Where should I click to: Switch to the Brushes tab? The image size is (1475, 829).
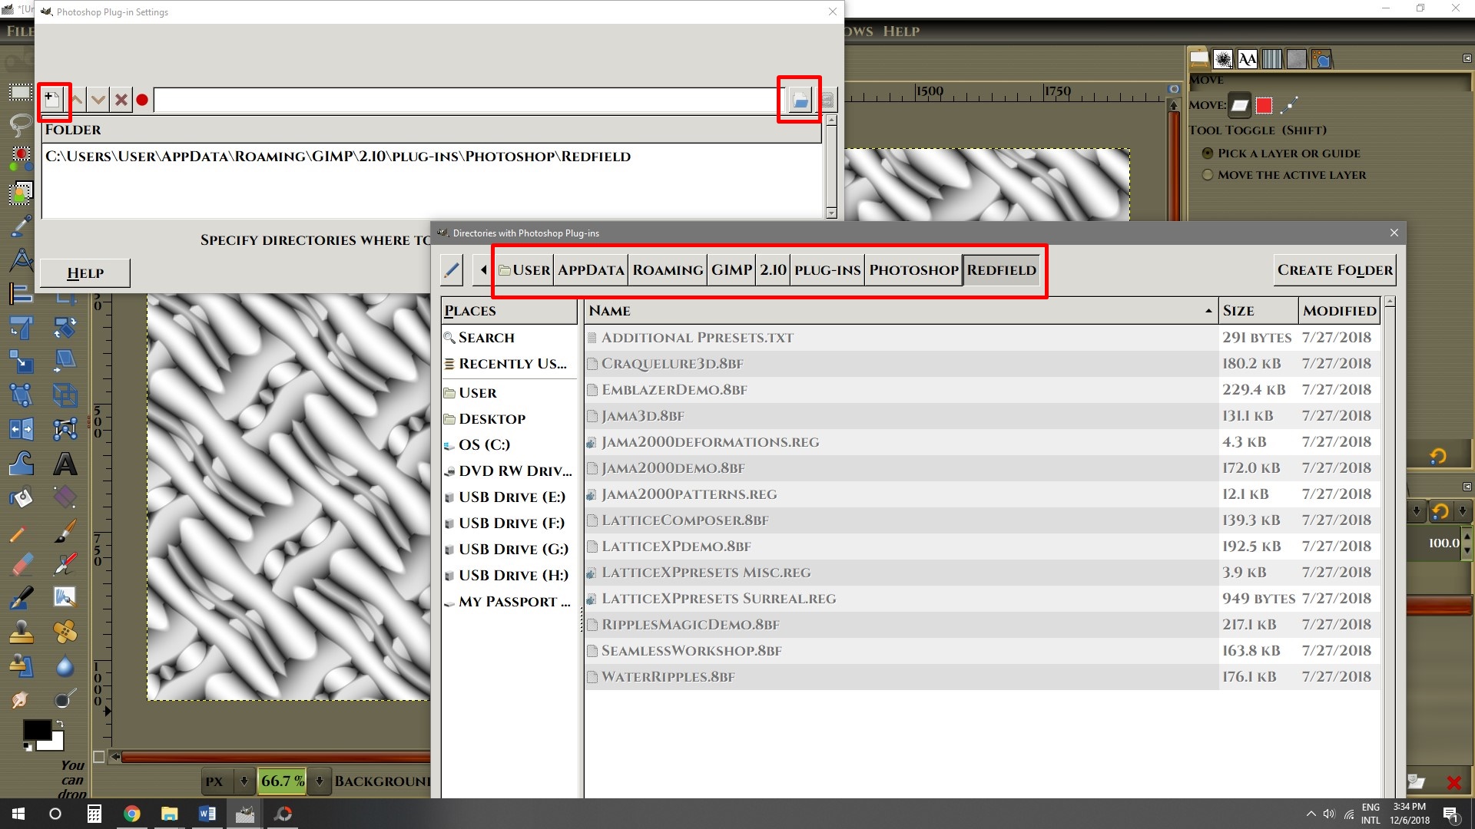point(1223,59)
